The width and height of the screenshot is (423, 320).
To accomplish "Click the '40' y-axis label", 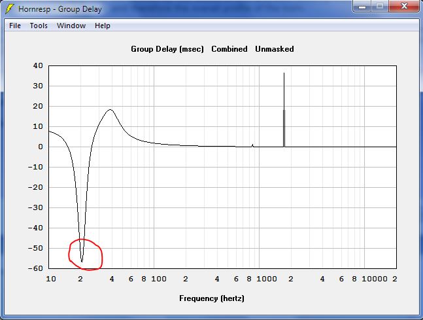I will click(38, 65).
